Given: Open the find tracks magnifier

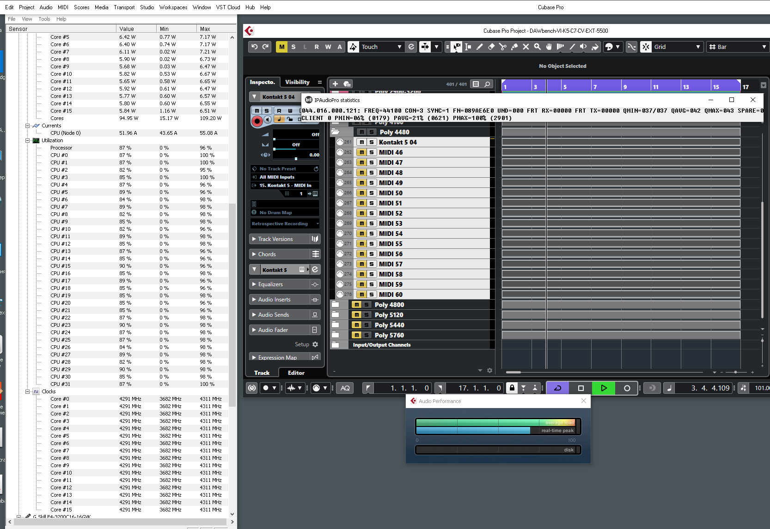Looking at the screenshot, I should pos(487,84).
